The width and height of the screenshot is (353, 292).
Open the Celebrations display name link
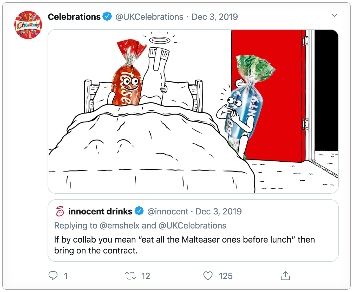74,17
